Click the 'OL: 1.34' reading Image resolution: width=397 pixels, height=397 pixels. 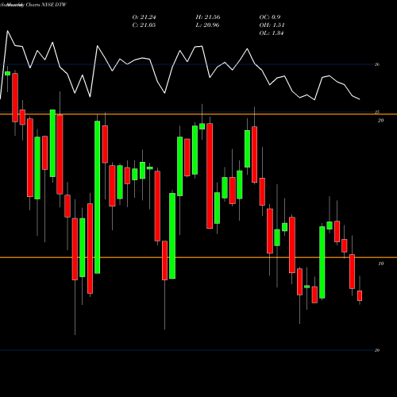(x=272, y=33)
